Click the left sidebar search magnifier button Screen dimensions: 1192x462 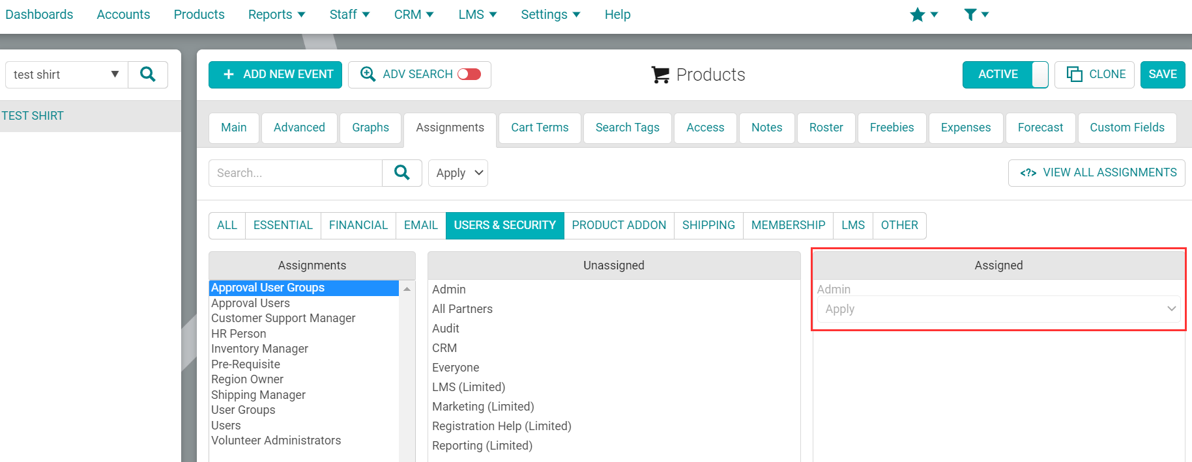pyautogui.click(x=148, y=75)
